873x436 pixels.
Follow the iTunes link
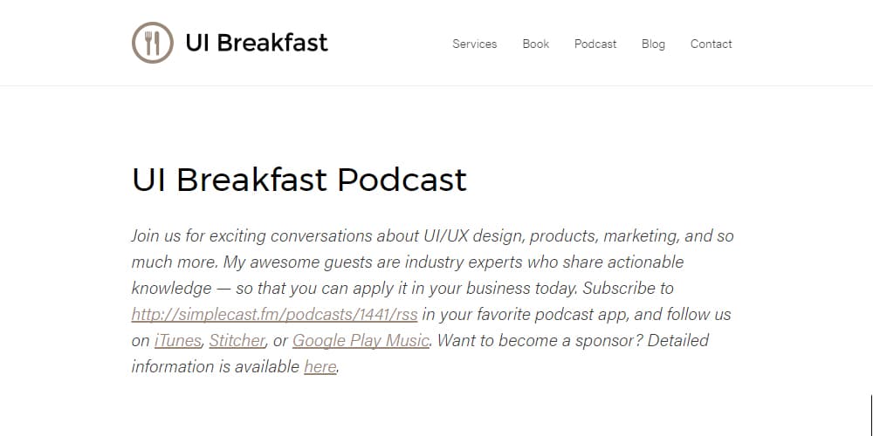pos(177,340)
